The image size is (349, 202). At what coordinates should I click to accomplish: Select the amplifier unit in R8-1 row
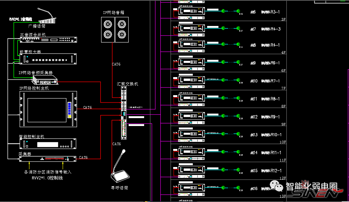[191, 98]
